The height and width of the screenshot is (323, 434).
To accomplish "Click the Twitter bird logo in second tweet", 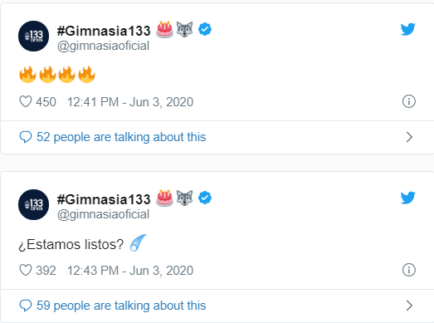I will click(407, 198).
